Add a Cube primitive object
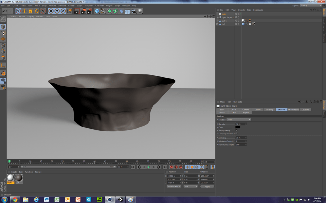 point(97,11)
